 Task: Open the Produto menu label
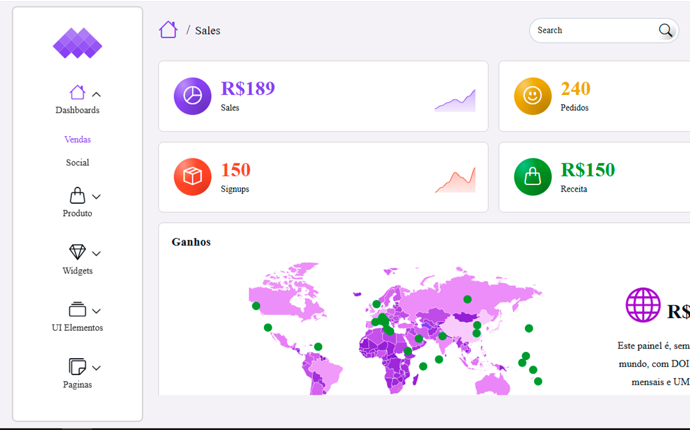(x=77, y=213)
